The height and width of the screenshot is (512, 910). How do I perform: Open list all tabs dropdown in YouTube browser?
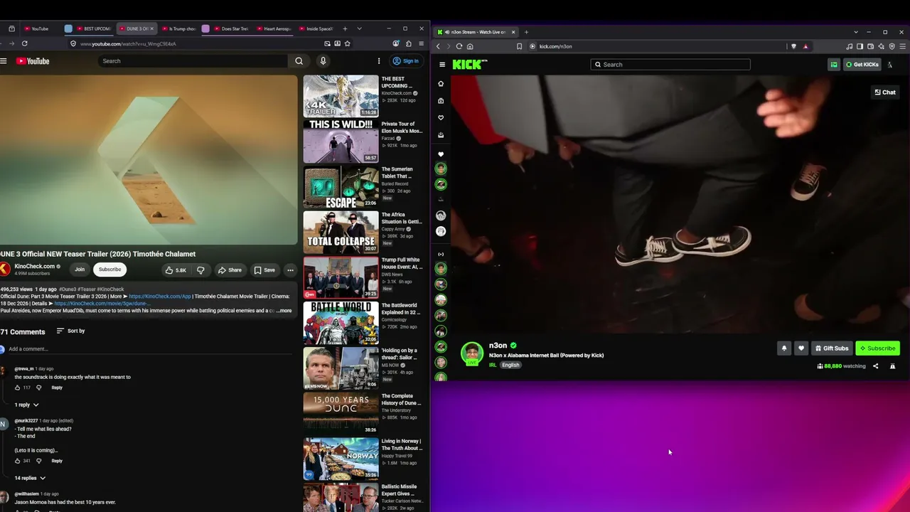(x=359, y=29)
